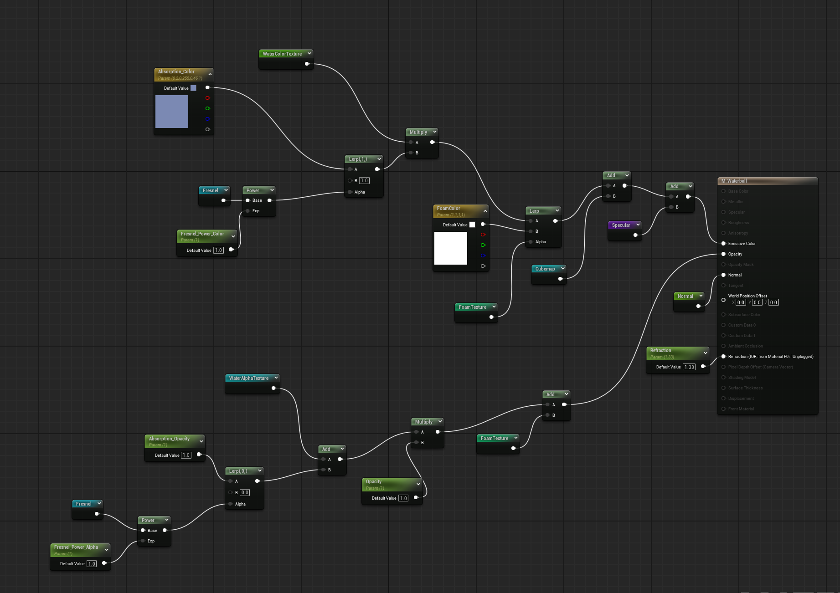The height and width of the screenshot is (593, 840).
Task: Expand the WaterColorTexture node chevron
Action: coord(309,53)
